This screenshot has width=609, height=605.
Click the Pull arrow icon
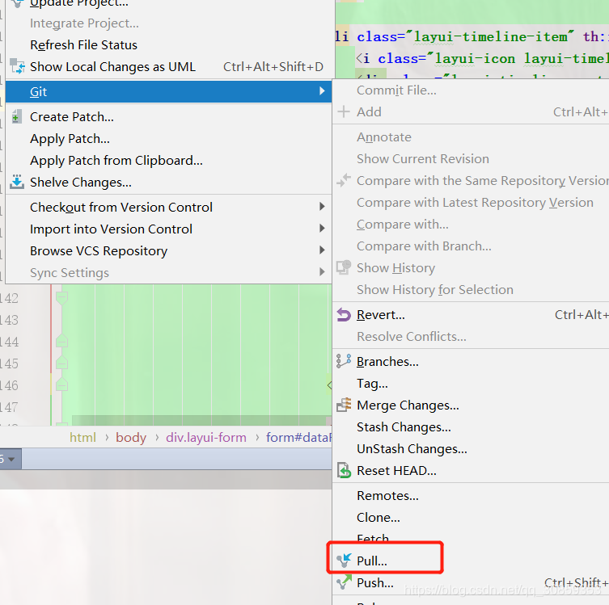(x=344, y=561)
